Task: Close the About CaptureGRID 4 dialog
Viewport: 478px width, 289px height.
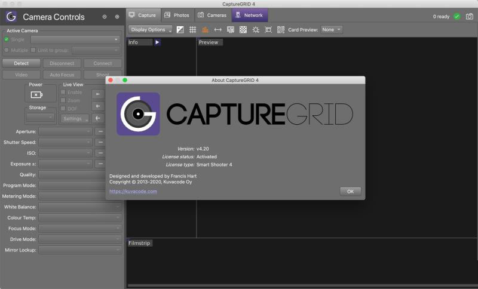Action: pyautogui.click(x=111, y=80)
